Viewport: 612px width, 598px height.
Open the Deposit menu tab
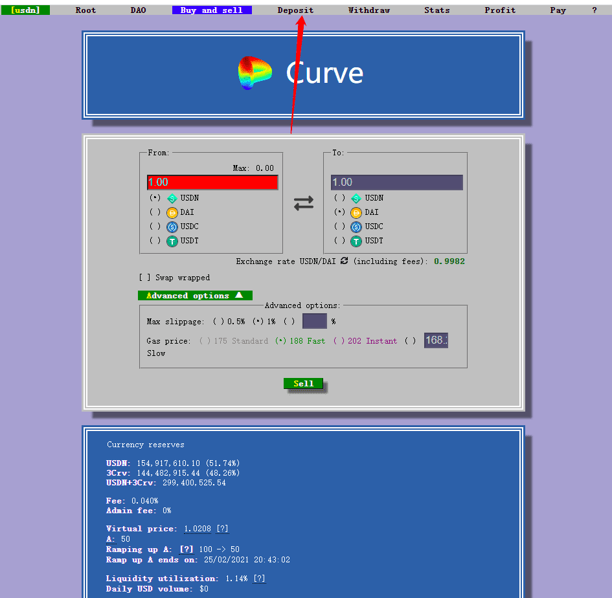pos(295,10)
